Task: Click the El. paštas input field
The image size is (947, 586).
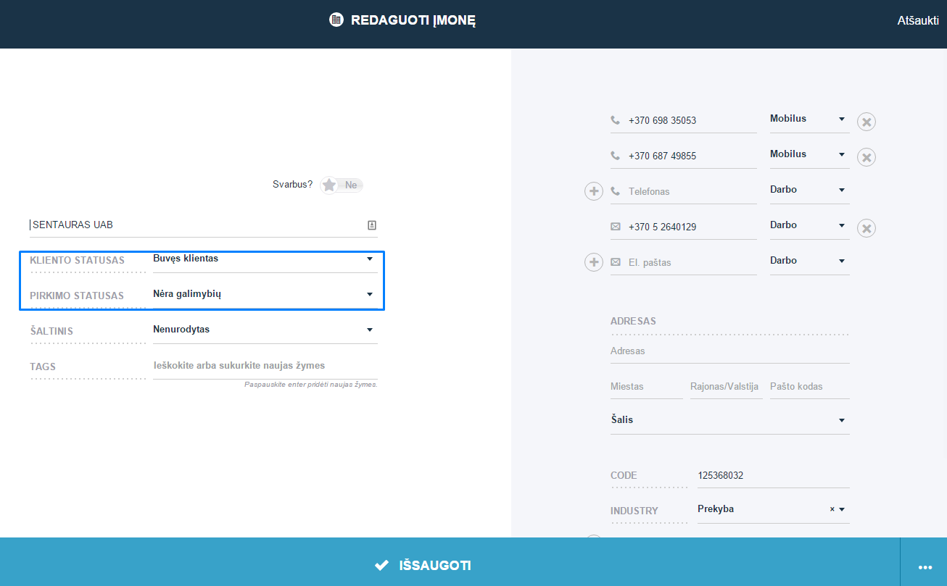Action: click(x=684, y=263)
